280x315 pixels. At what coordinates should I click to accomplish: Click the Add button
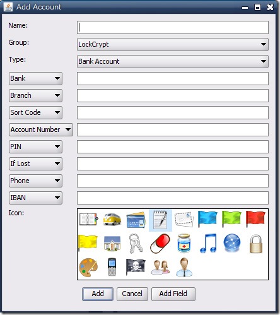[98, 294]
